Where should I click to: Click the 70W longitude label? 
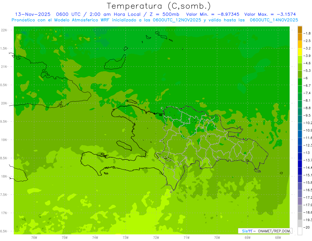217,238
